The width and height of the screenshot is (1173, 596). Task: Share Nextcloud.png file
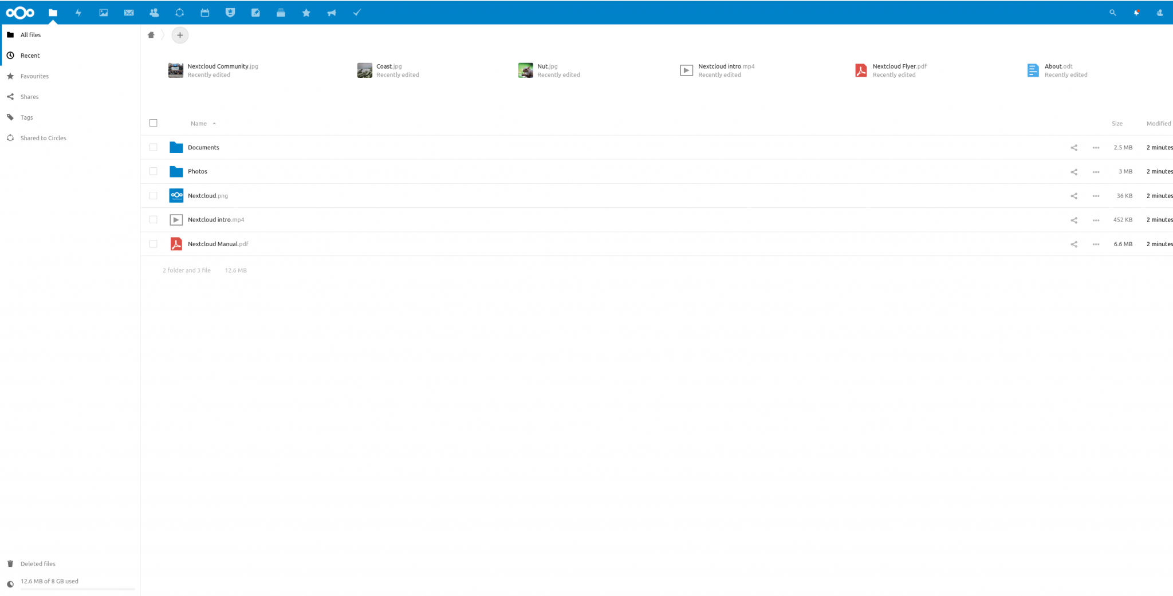click(x=1074, y=196)
